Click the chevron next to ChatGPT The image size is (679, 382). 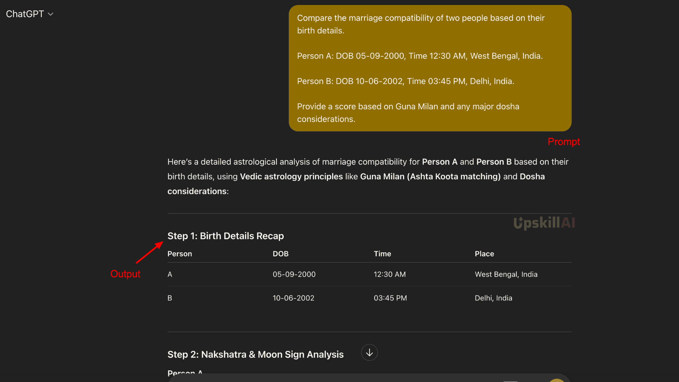(51, 14)
